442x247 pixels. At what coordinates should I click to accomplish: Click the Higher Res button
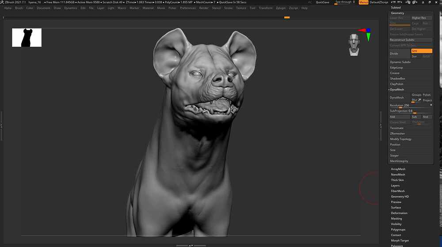tap(421, 18)
